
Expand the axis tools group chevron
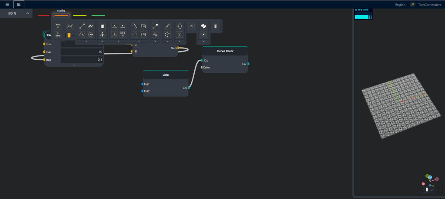119,41
